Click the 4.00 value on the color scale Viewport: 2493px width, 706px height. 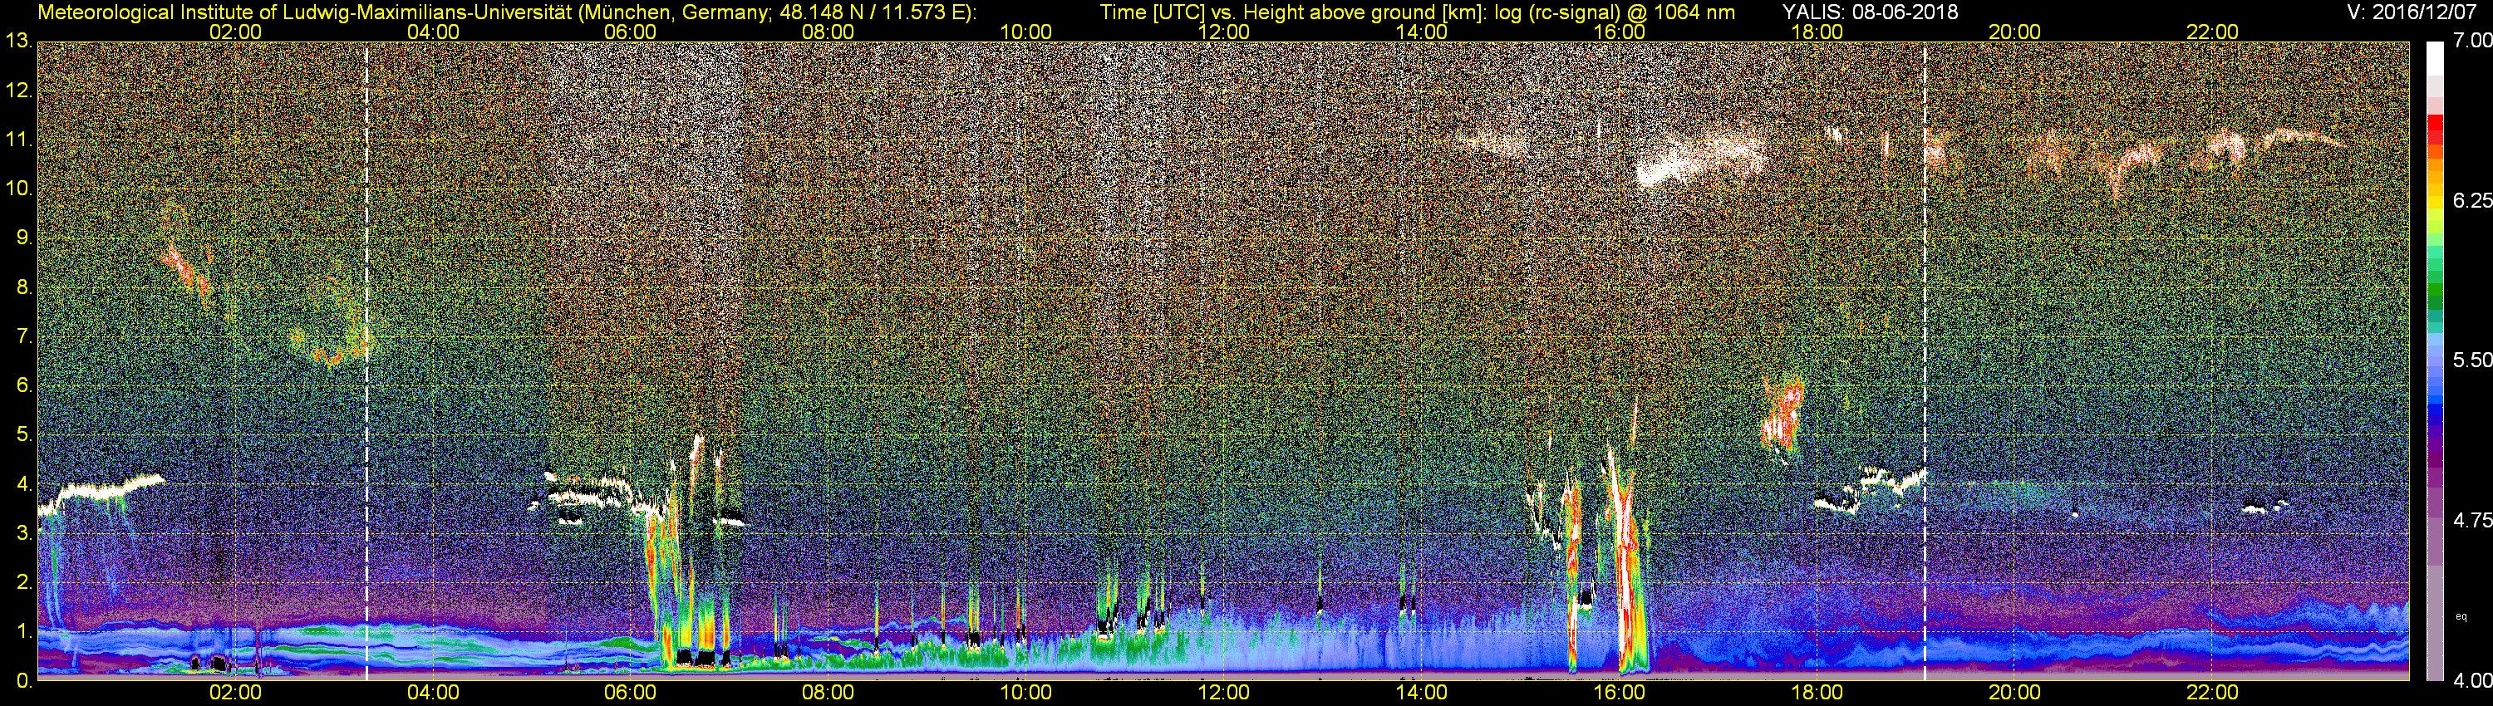click(x=2471, y=681)
